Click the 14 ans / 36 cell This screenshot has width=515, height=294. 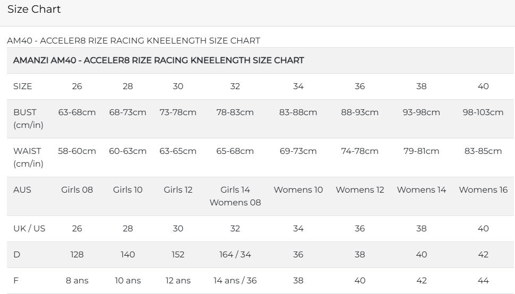coord(235,280)
